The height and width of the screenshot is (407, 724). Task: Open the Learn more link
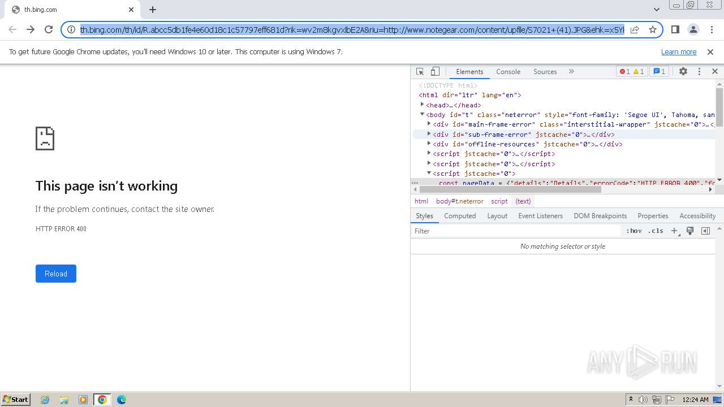(679, 51)
